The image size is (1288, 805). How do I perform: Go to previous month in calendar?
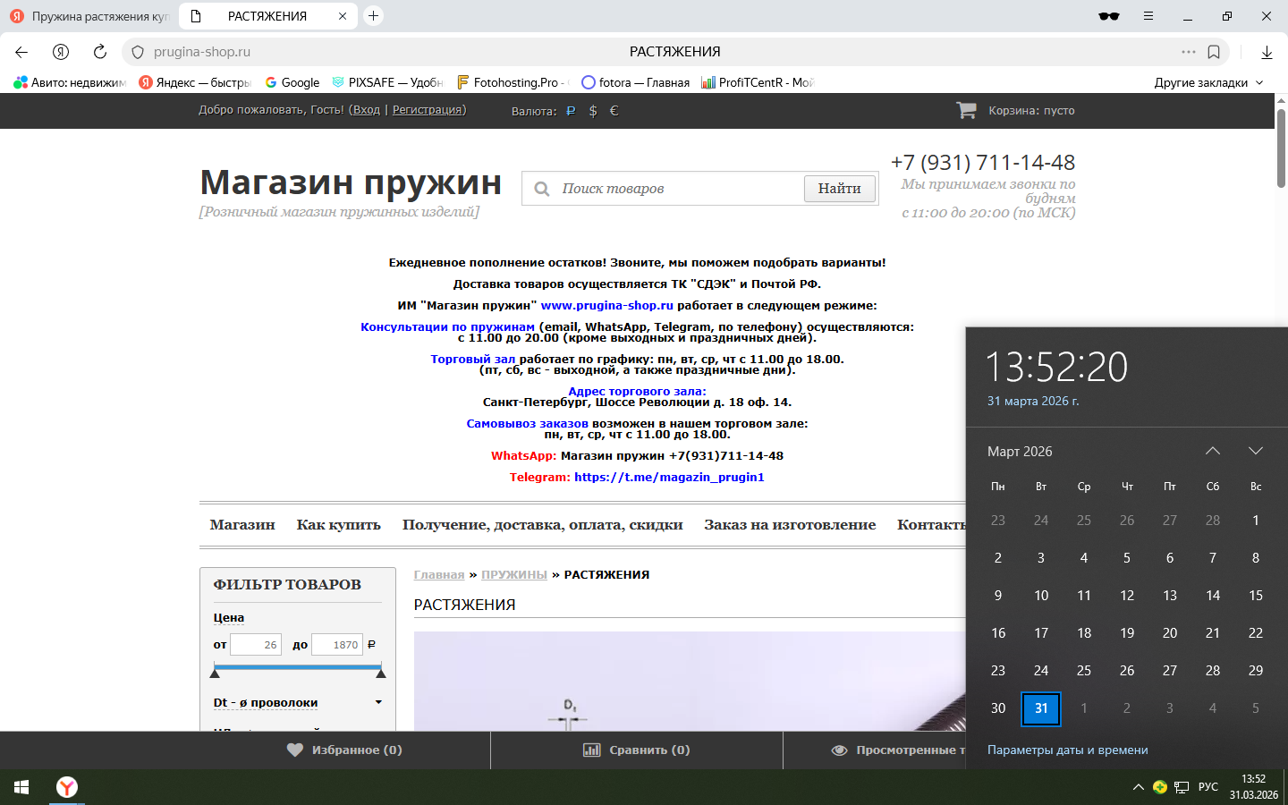pyautogui.click(x=1213, y=451)
